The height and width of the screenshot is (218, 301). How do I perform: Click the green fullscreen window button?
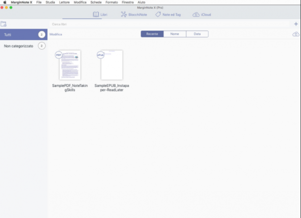(11, 7)
